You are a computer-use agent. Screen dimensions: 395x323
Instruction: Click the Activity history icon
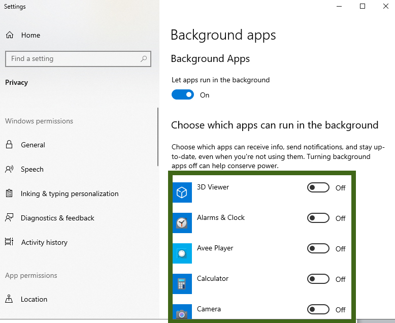click(x=9, y=242)
